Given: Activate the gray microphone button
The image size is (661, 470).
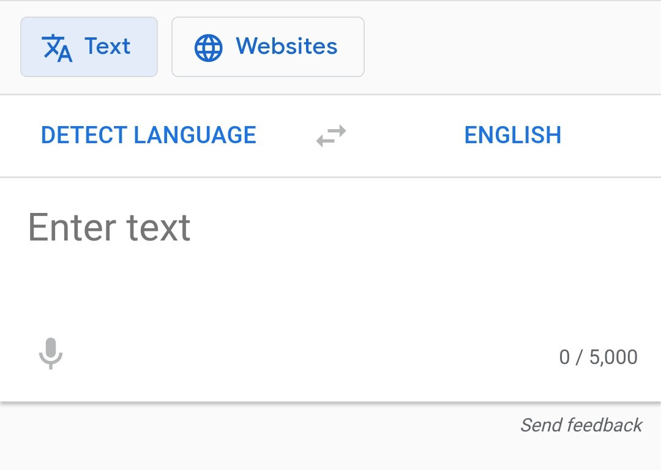Looking at the screenshot, I should click(51, 354).
